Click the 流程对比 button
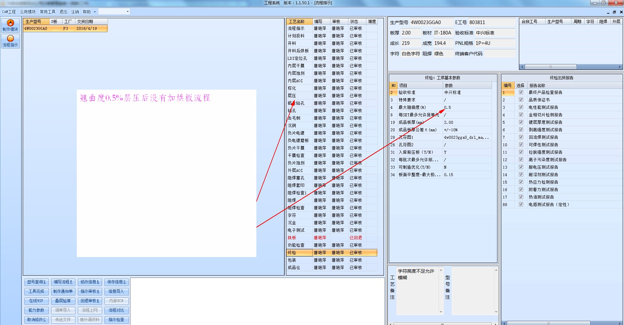 click(x=116, y=310)
